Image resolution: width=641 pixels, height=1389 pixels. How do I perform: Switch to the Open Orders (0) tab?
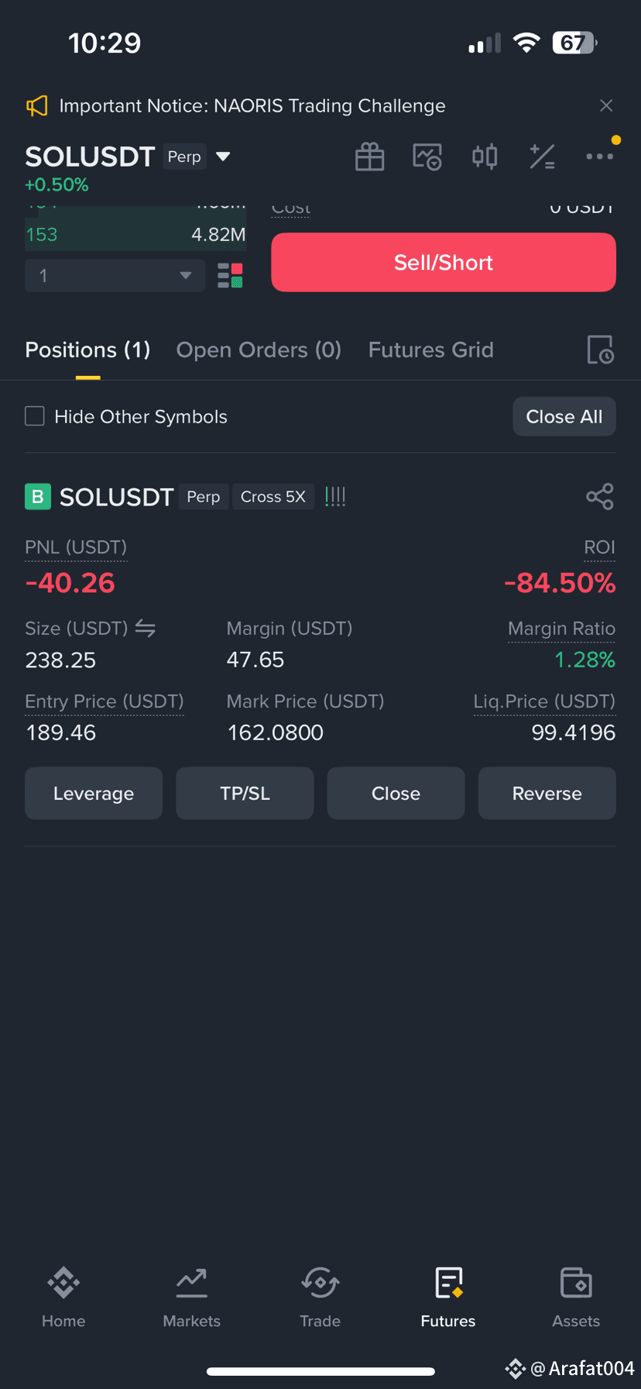pos(259,350)
